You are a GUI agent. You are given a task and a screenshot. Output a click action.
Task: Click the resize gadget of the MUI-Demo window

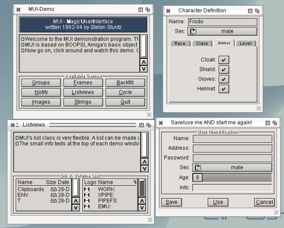[150, 114]
